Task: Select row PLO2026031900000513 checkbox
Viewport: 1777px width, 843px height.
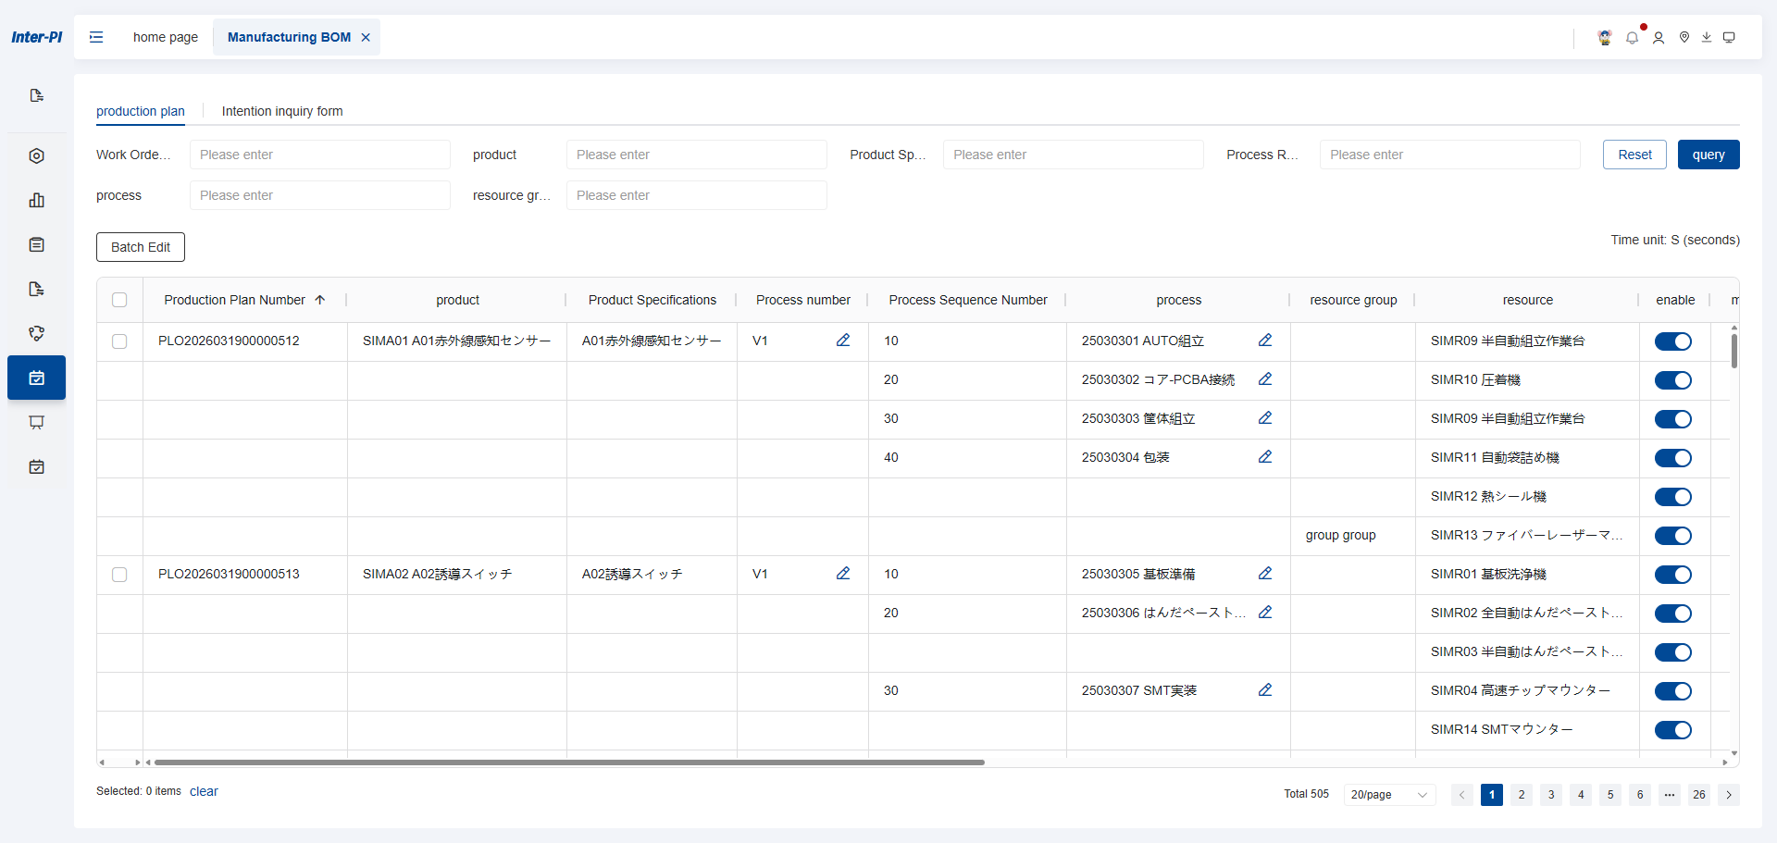Action: pos(119,575)
